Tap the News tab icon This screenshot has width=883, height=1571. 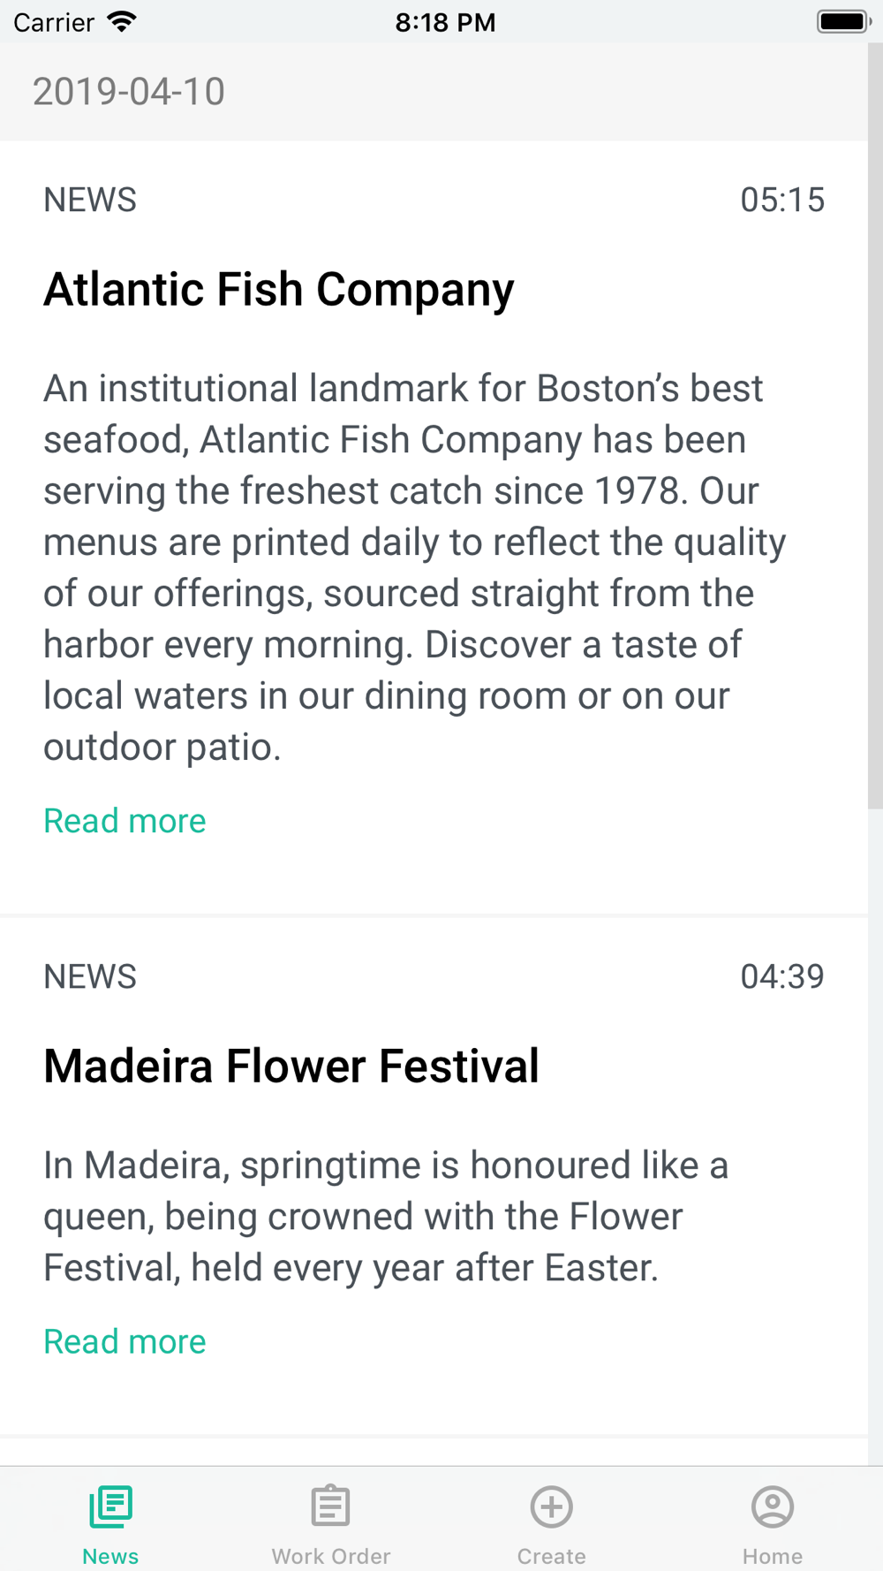tap(110, 1506)
